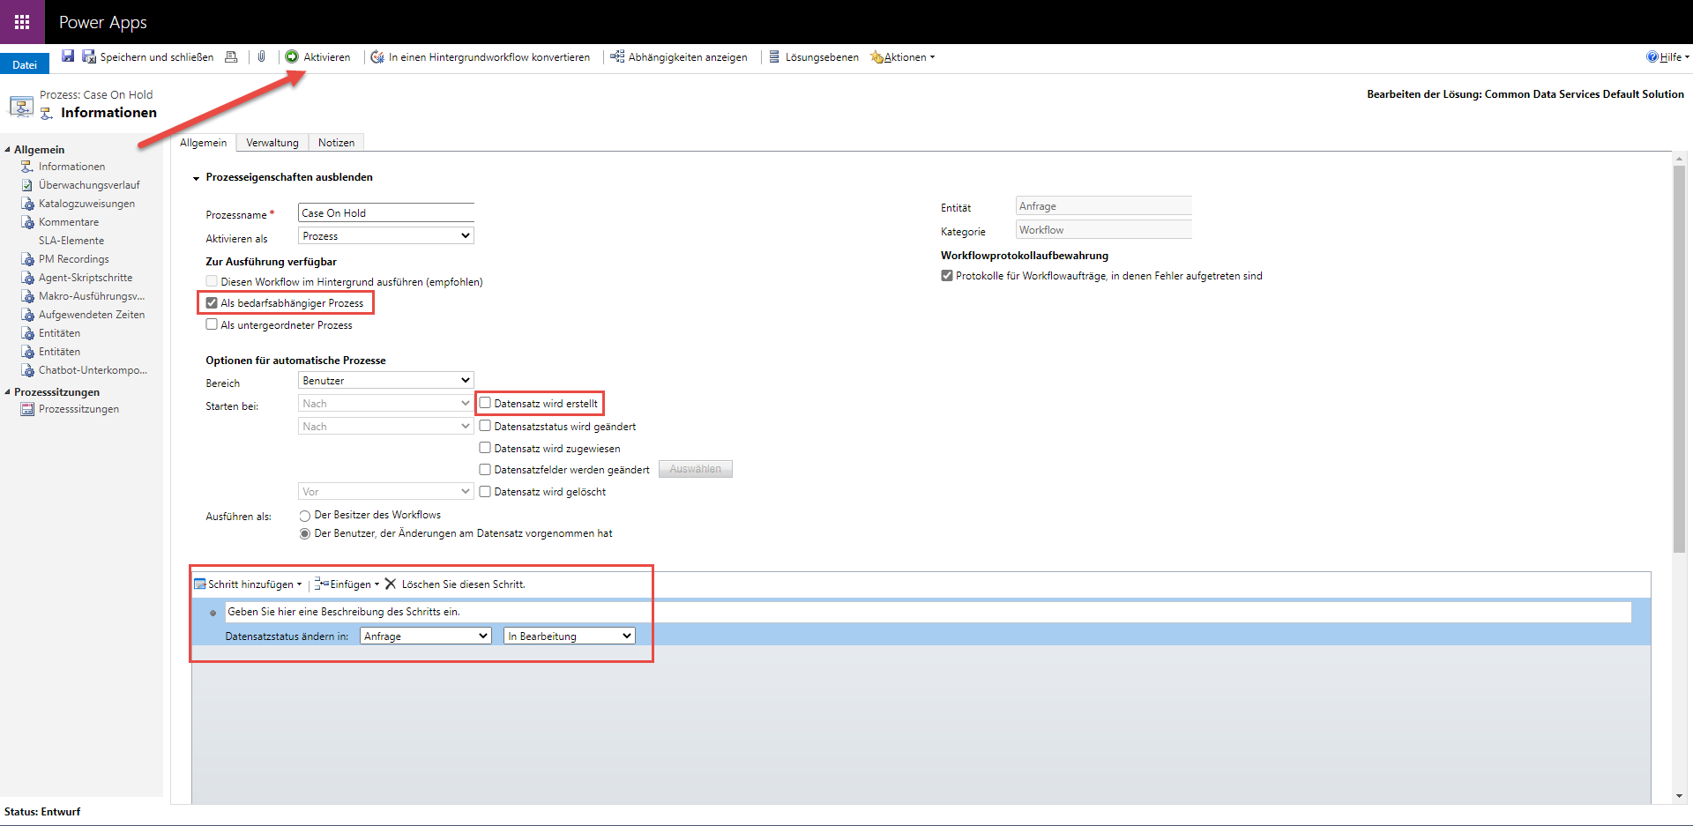Image resolution: width=1693 pixels, height=826 pixels.
Task: Open the Datei menu
Action: coord(25,64)
